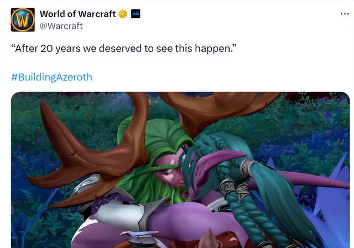Open the World of Warcraft profile avatar
Viewport: 354px width, 248px height.
click(23, 19)
